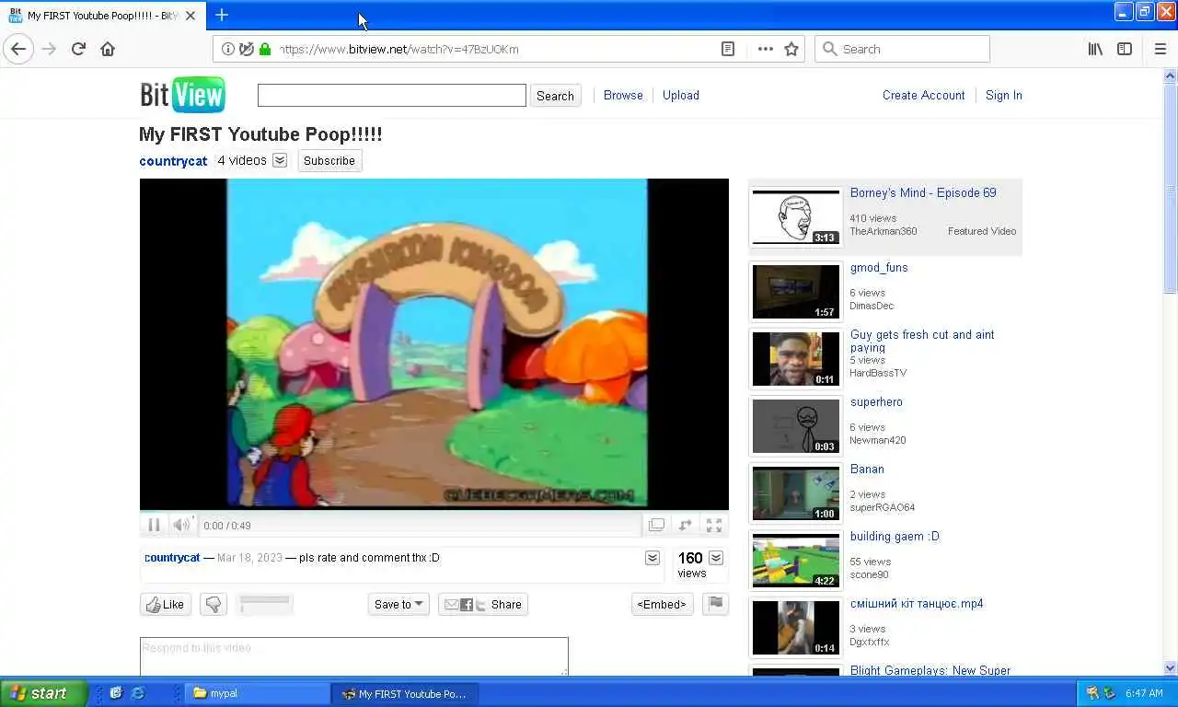Click the taskbar clock showing 6:47 AM
Image resolution: width=1178 pixels, height=707 pixels.
1144,693
